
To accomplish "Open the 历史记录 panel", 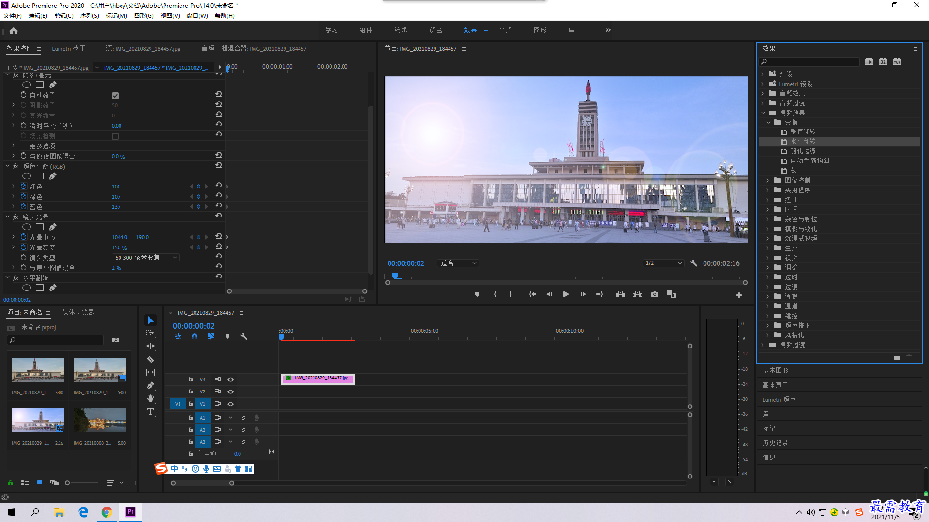I will 775,443.
